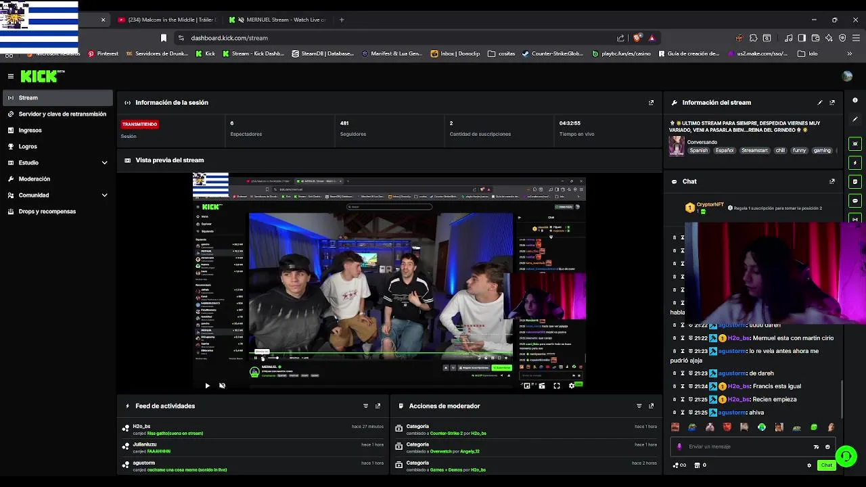The height and width of the screenshot is (487, 866).
Task: Open 7TV emote menu in chat input
Action: pos(816,446)
